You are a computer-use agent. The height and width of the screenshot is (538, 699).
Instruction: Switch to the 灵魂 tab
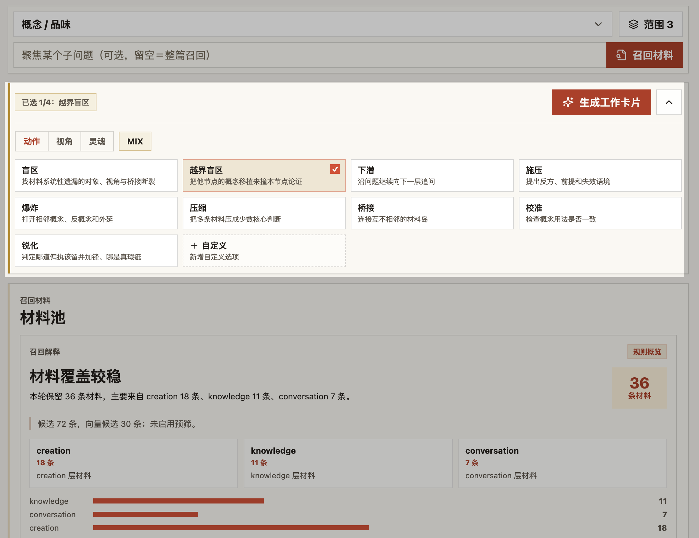[97, 141]
